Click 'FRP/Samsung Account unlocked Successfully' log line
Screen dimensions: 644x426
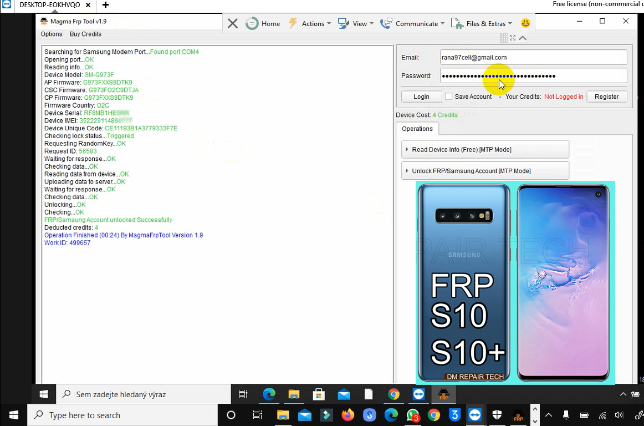coord(108,220)
